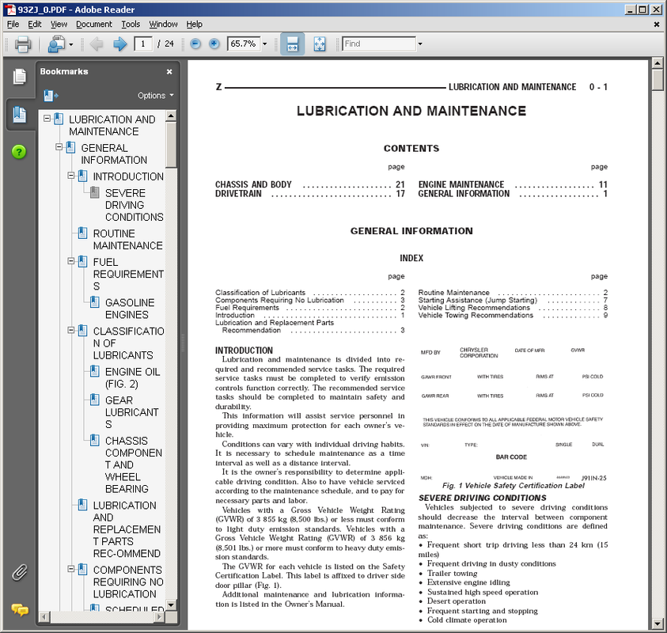Screen dimensions: 667x633
Task: Open the zoom level dropdown arrow
Action: tap(264, 44)
